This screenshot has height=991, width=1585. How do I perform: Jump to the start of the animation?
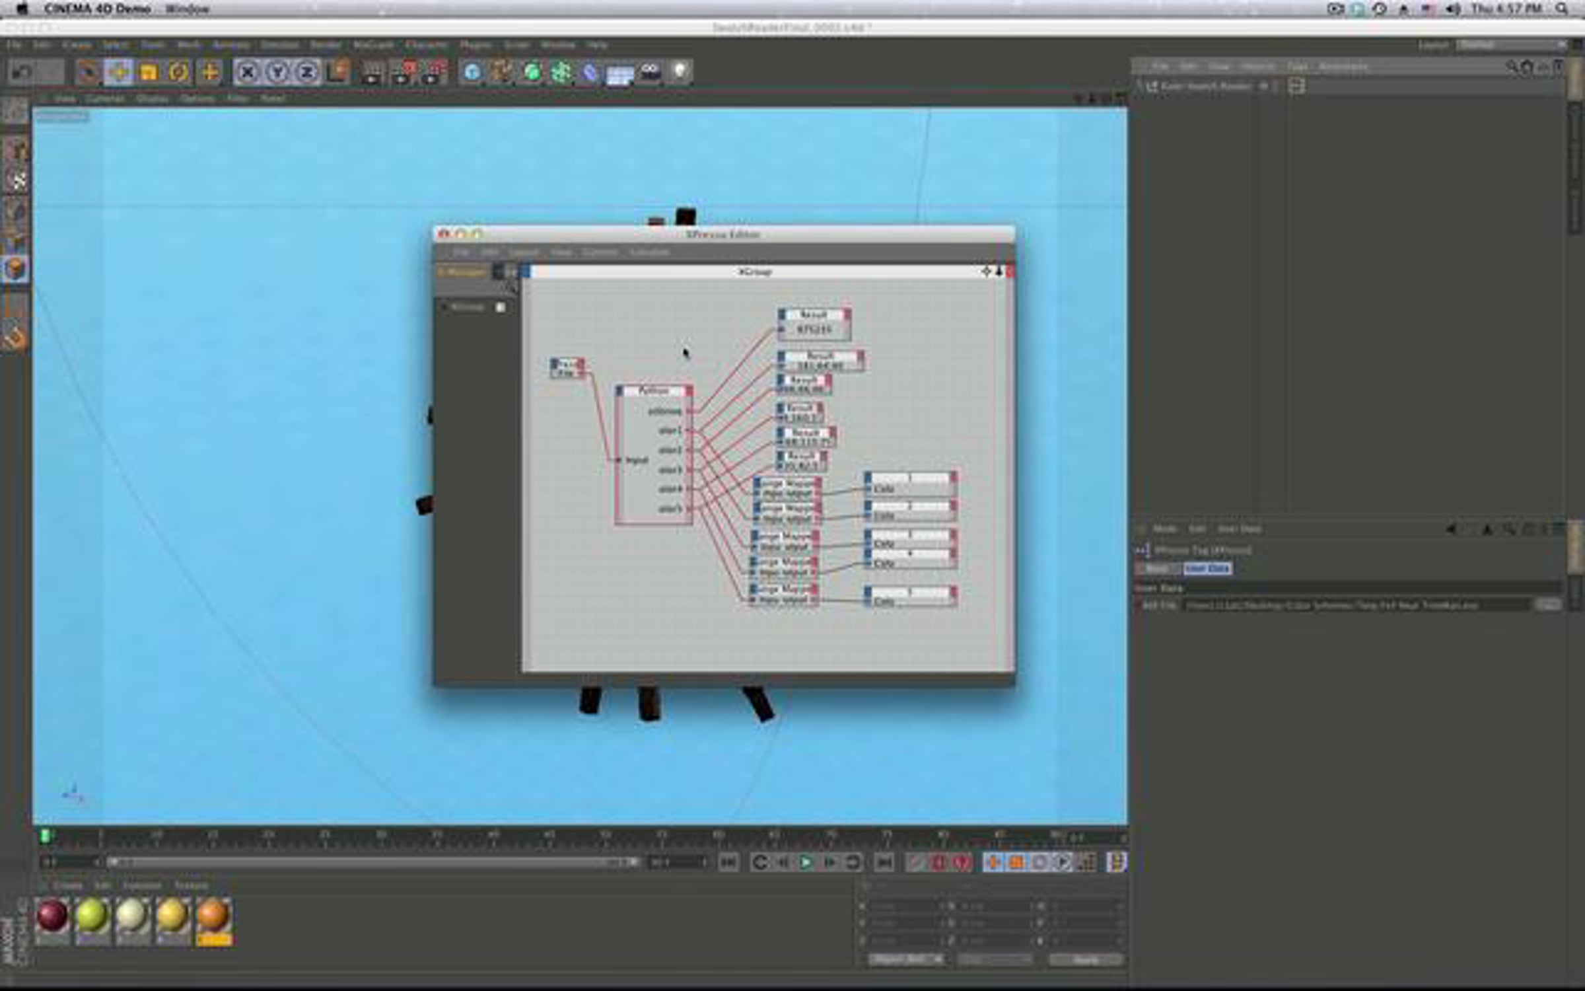pos(728,862)
